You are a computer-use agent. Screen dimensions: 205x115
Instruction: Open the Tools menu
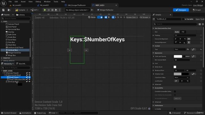(56, 2)
